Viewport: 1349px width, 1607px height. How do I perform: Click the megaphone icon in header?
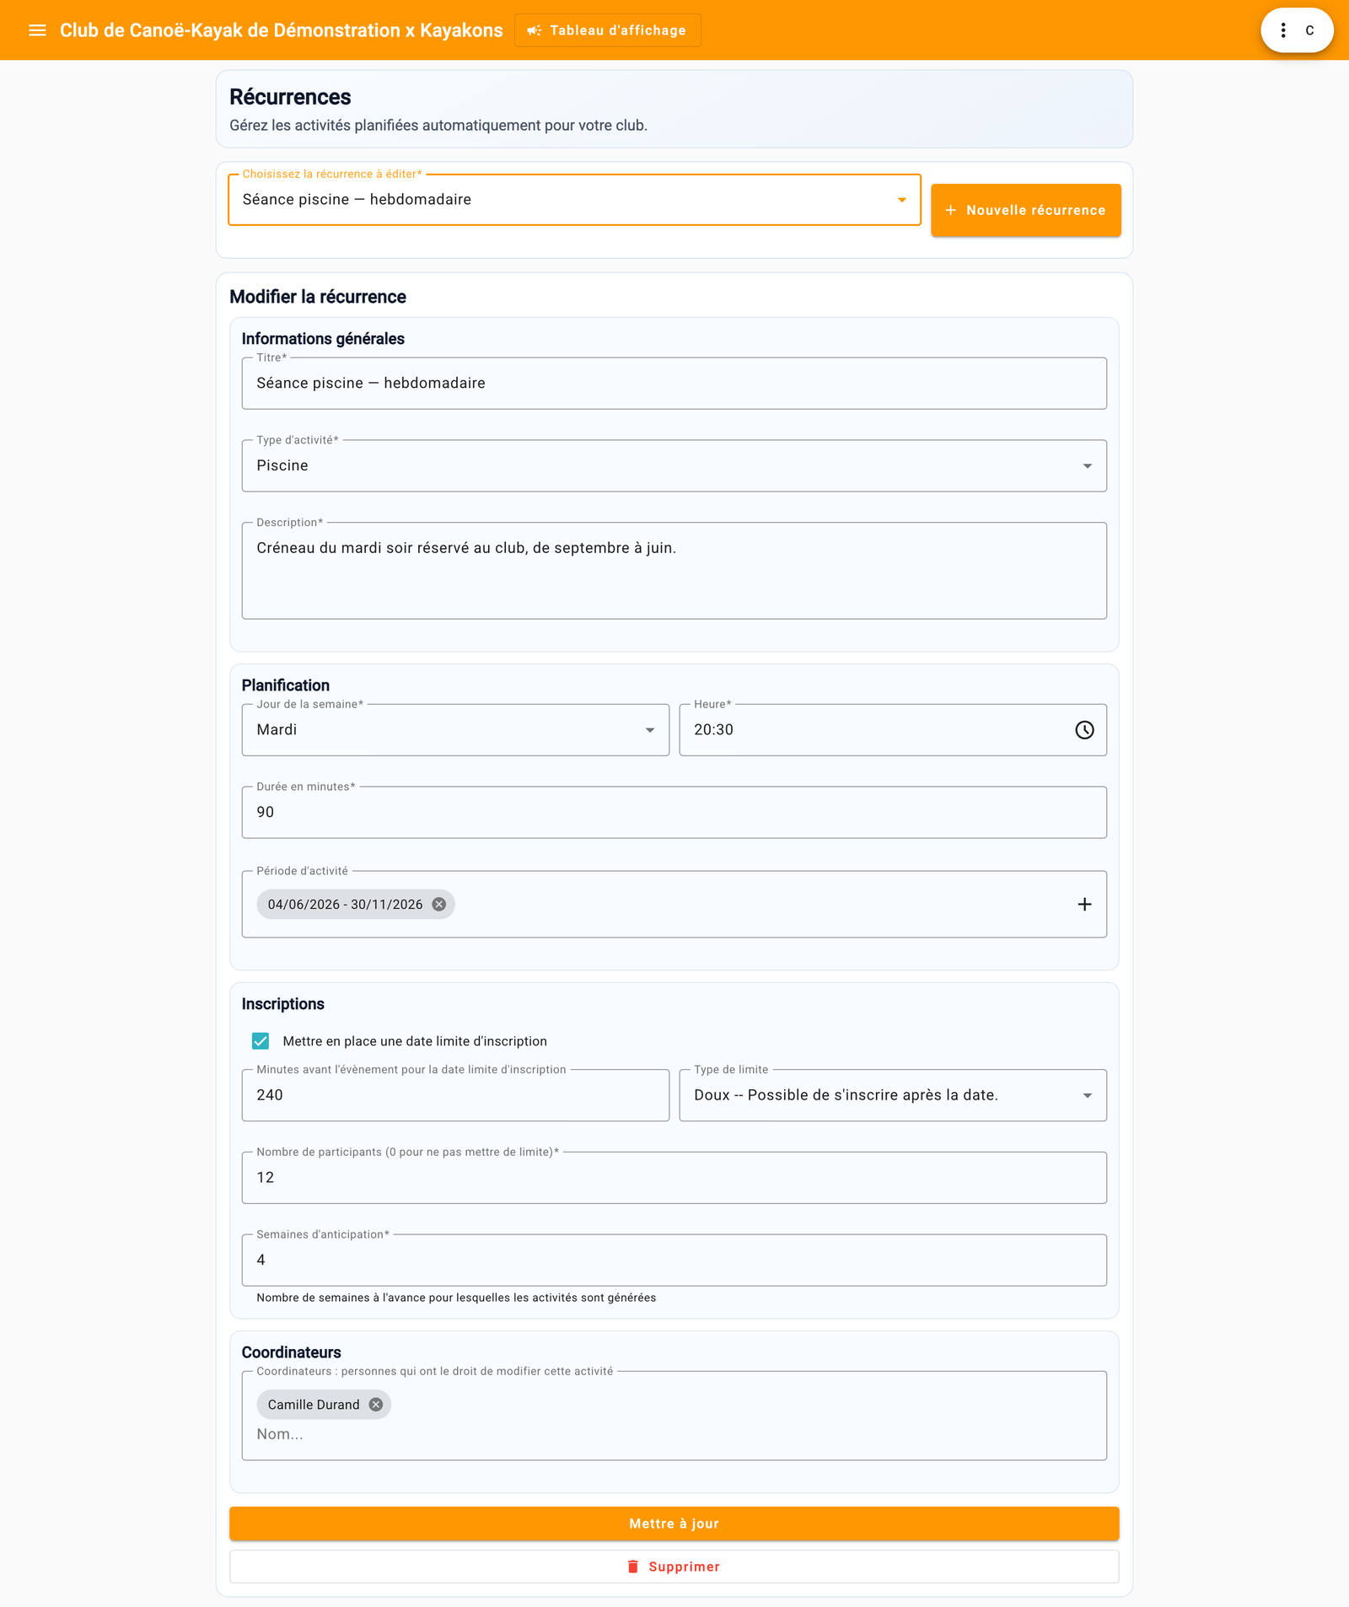click(535, 30)
